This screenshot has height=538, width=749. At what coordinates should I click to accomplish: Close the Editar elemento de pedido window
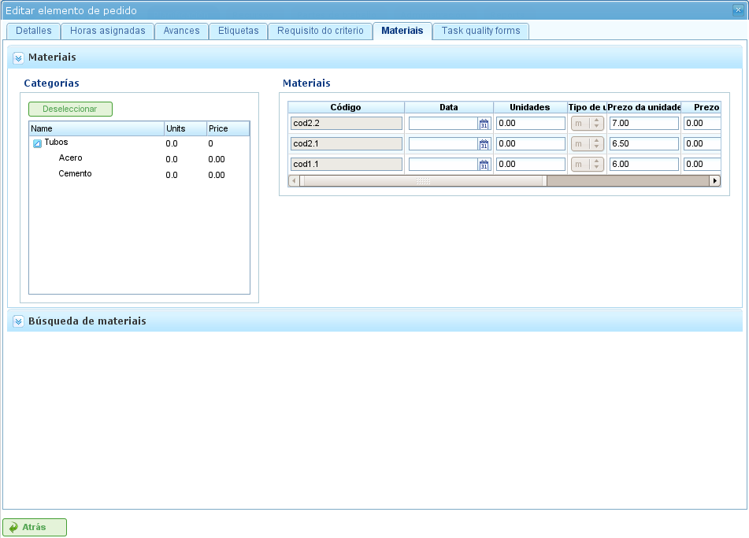pos(739,10)
